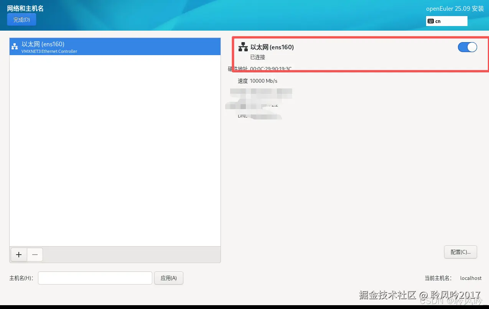
Task: Click the 完成(D) done button
Action: pos(21,20)
